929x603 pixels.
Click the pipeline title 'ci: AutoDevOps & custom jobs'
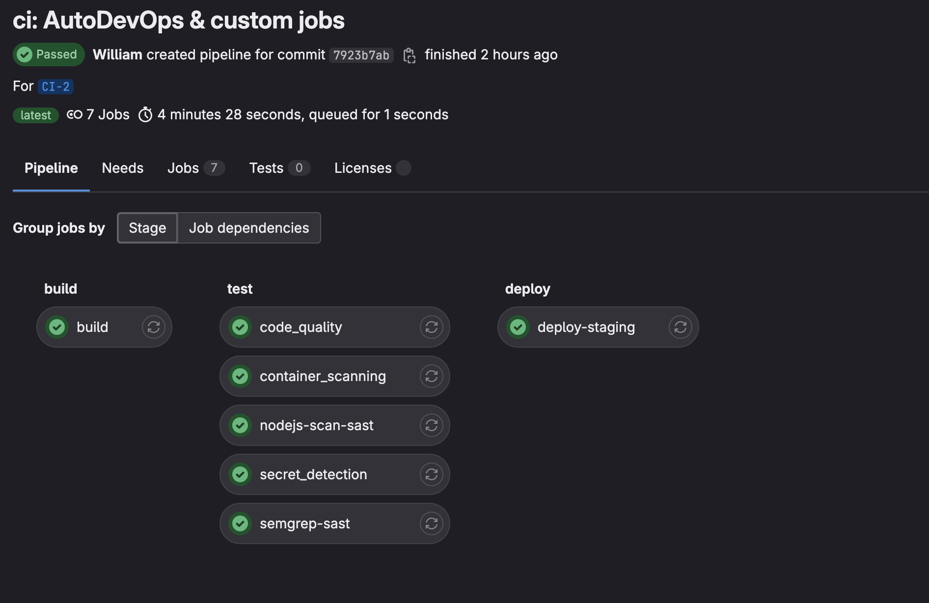click(179, 21)
